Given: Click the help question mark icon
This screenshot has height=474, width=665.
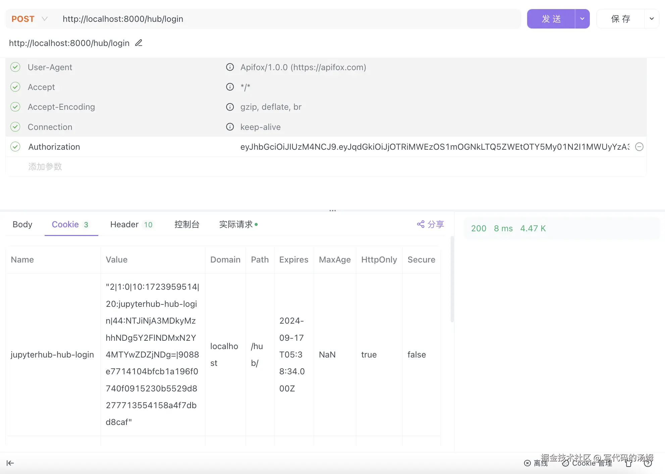Looking at the screenshot, I should click(648, 463).
